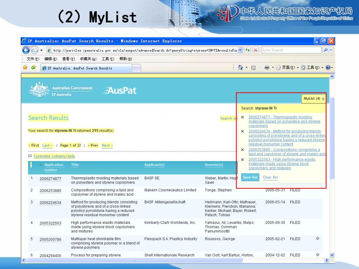Viewport: 359px width, 269px height.
Task: Open the 工具(O) gear command bar menu
Action: point(312,68)
